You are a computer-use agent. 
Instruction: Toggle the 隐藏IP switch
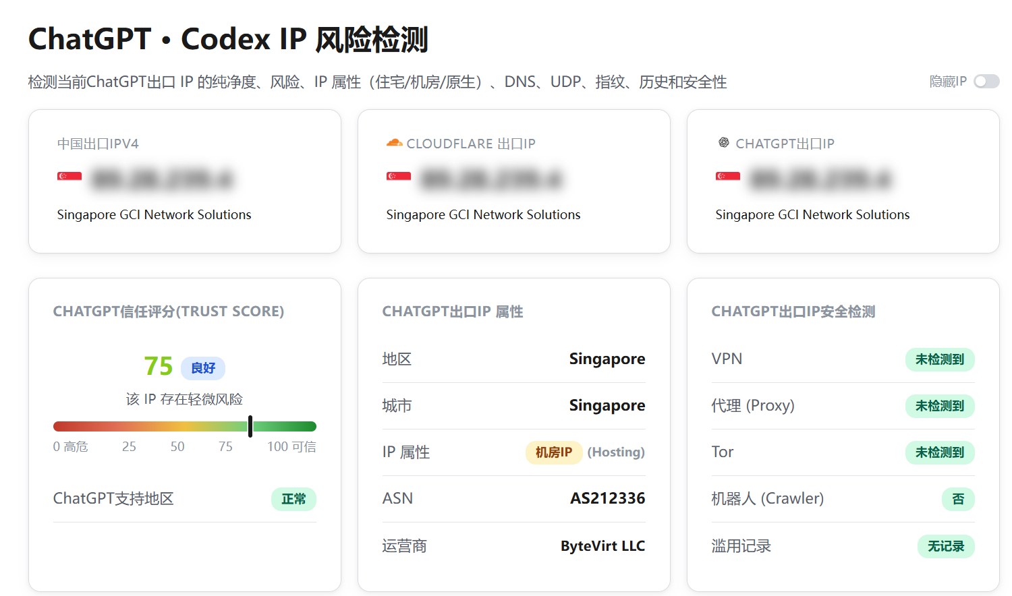tap(986, 82)
